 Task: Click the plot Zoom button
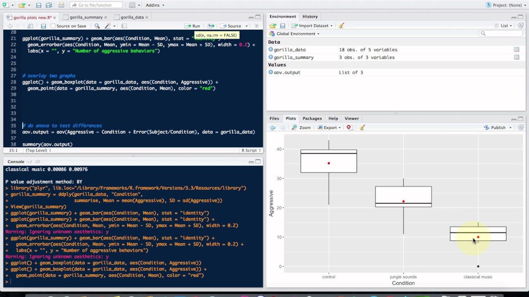coord(301,127)
